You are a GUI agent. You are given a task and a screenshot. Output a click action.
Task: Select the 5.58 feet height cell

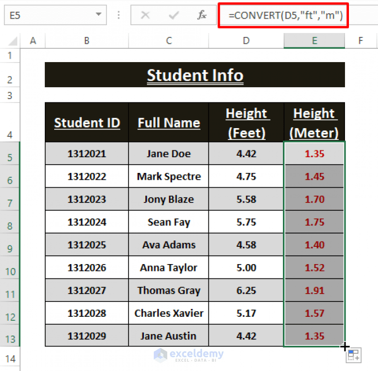[x=246, y=199]
